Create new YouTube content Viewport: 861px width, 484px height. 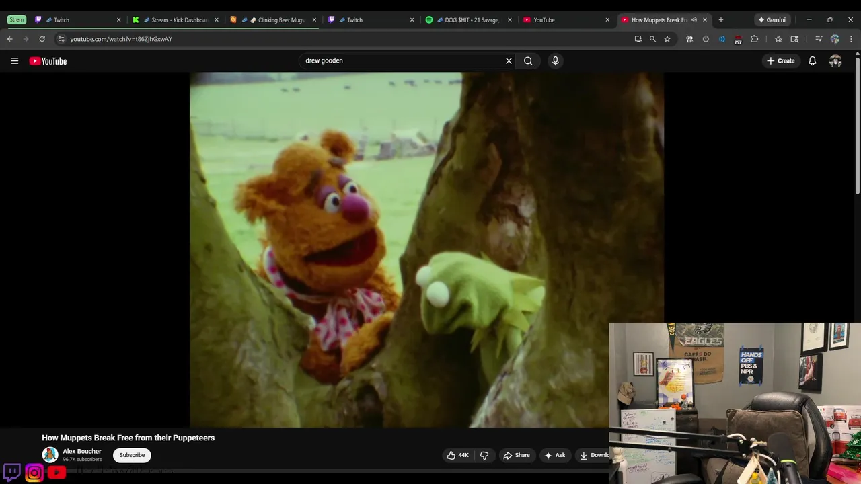[x=780, y=61]
